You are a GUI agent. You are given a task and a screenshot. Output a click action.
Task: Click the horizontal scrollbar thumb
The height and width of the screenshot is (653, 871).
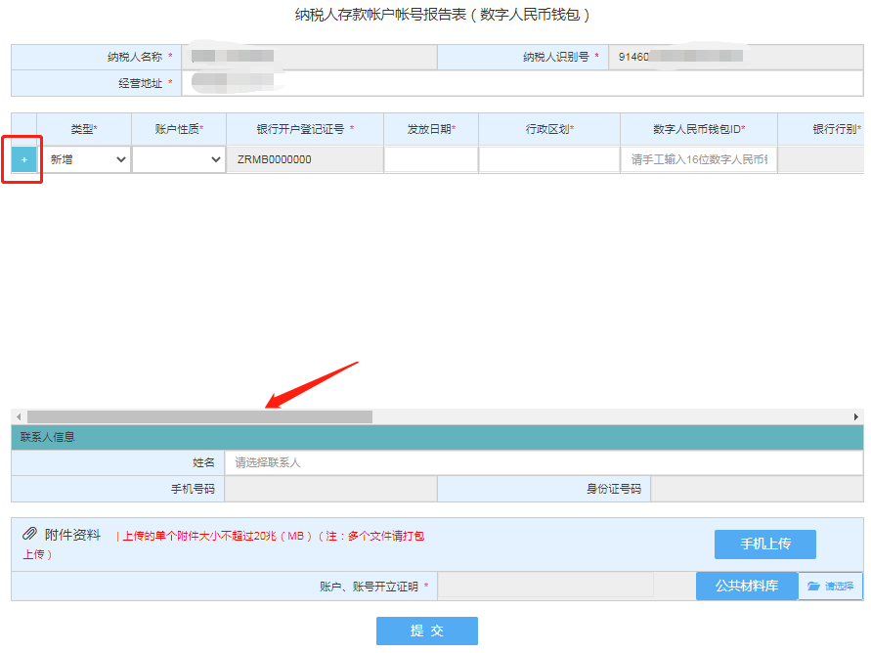click(x=199, y=416)
